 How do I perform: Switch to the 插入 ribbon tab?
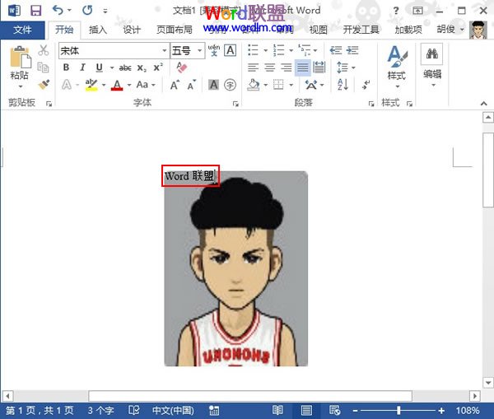[x=98, y=30]
